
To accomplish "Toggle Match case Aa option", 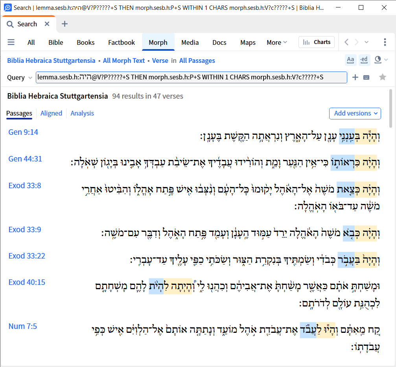I will [x=350, y=60].
